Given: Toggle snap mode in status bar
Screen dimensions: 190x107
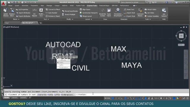Looking at the screenshot, I should 116,98.
